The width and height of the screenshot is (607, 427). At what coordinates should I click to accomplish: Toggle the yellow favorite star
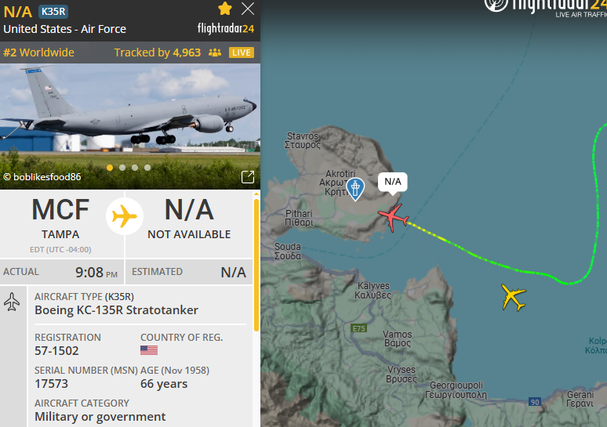tap(225, 9)
